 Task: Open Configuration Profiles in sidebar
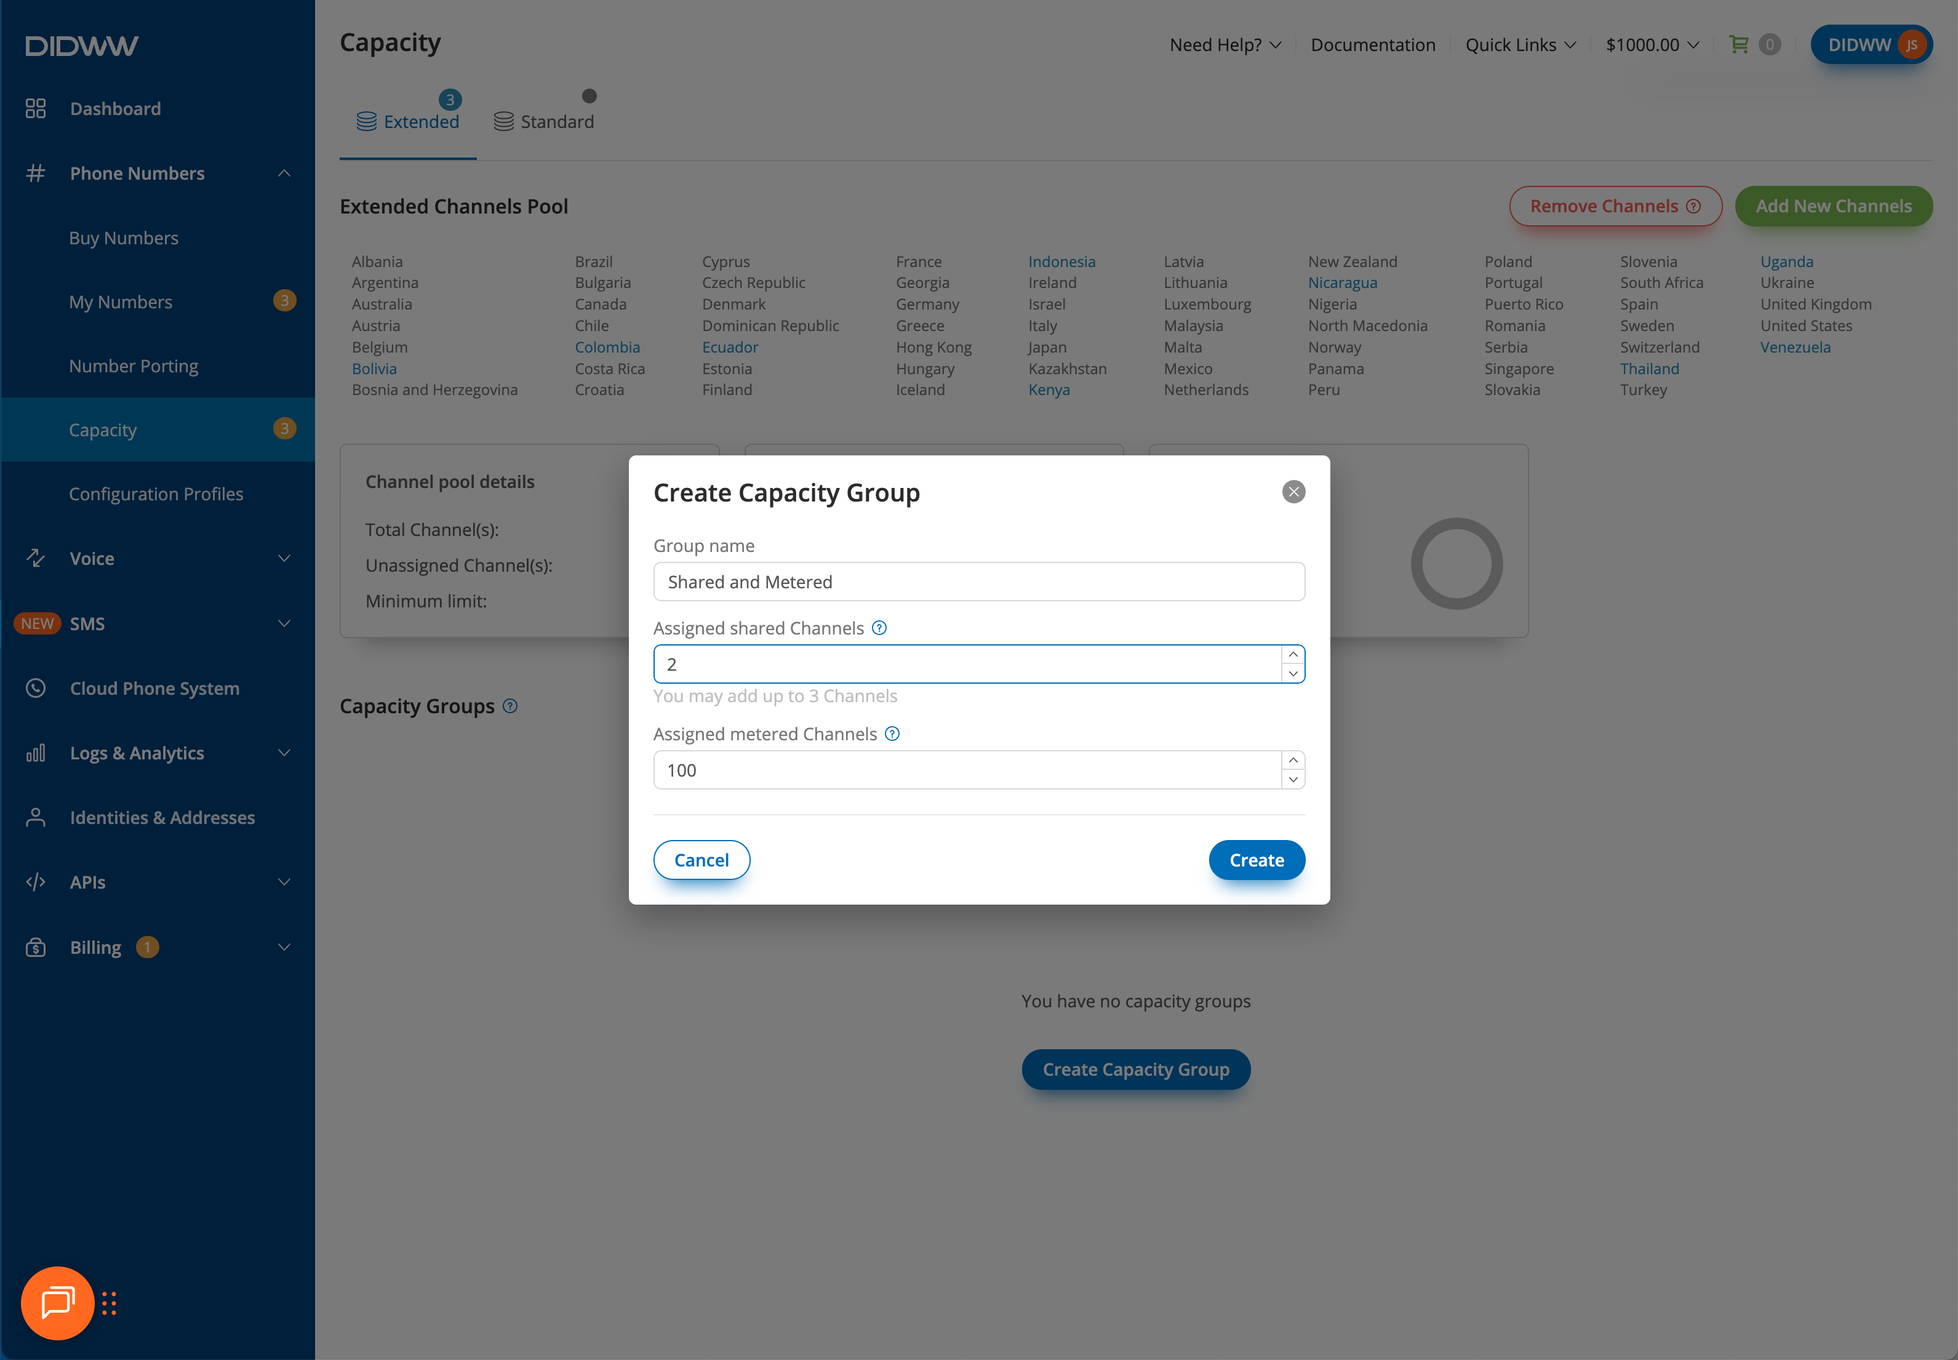point(156,494)
